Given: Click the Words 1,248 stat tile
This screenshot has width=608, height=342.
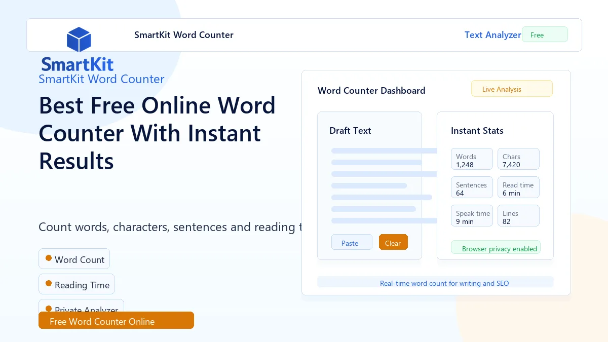Looking at the screenshot, I should point(472,159).
